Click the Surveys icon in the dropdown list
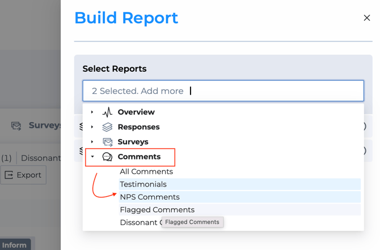This screenshot has height=250, width=380. click(x=107, y=142)
